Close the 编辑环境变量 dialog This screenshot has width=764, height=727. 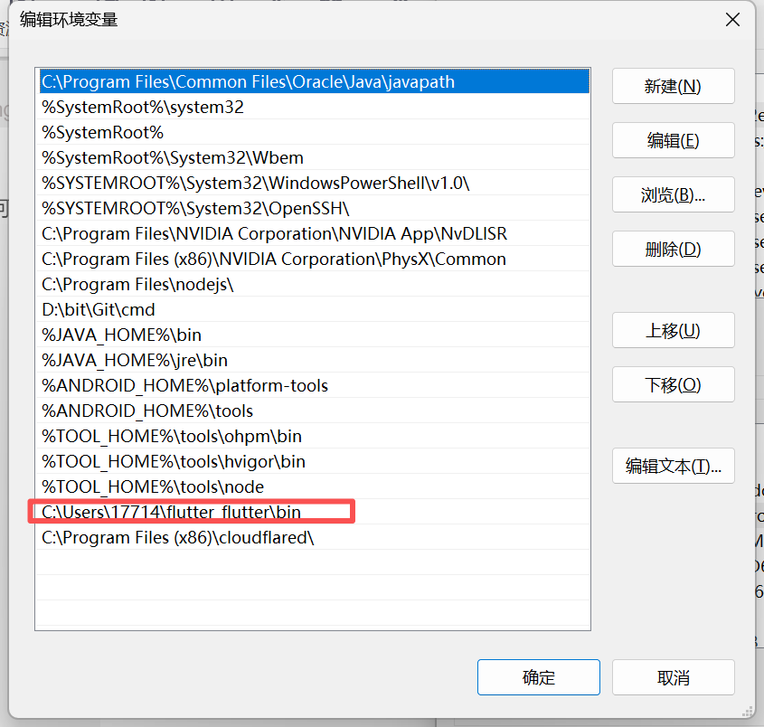click(732, 20)
